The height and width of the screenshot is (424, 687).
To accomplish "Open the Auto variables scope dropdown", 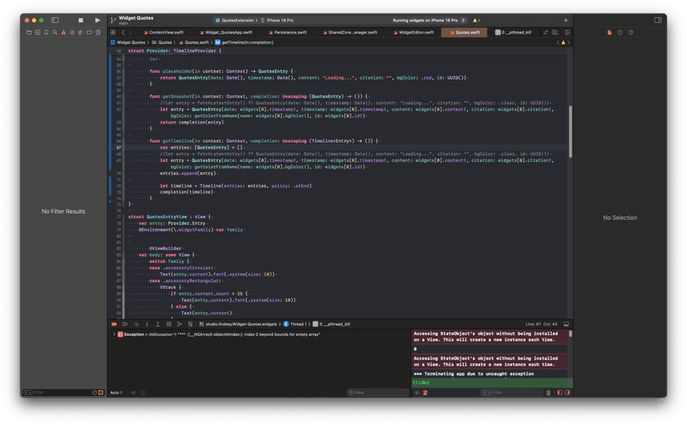I will (x=117, y=392).
